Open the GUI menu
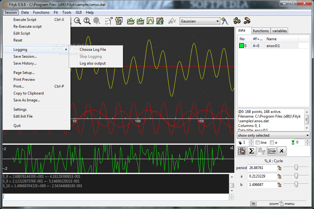The height and width of the screenshot is (209, 314). [78, 12]
